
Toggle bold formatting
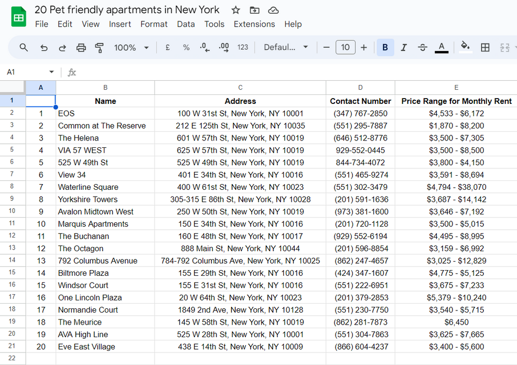tap(385, 48)
